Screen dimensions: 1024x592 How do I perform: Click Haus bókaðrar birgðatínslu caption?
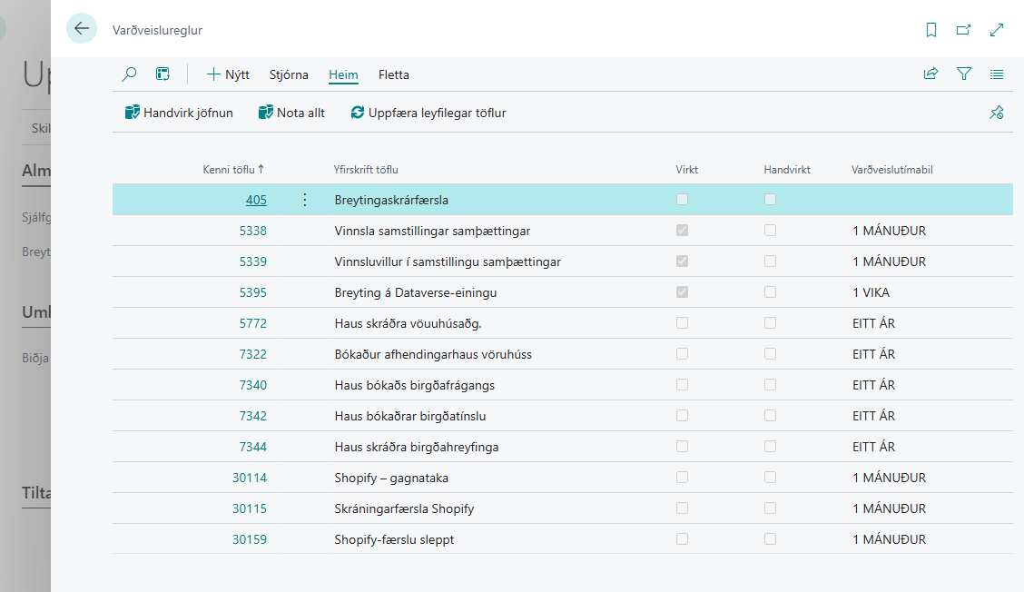(x=410, y=416)
